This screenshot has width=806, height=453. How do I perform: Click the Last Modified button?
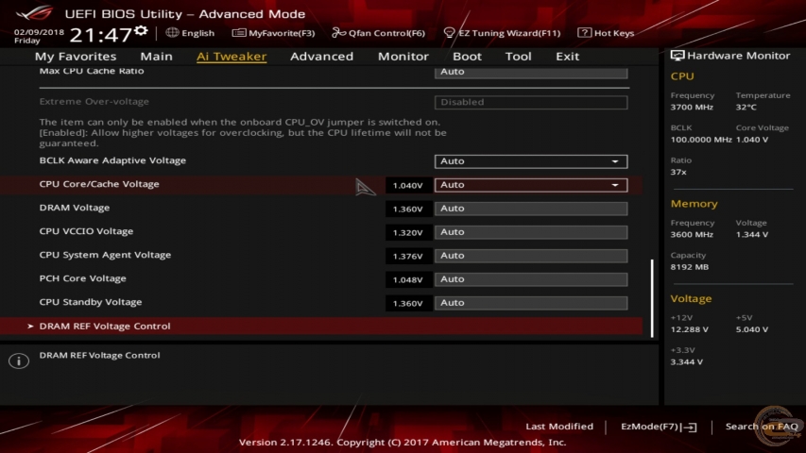pos(559,427)
